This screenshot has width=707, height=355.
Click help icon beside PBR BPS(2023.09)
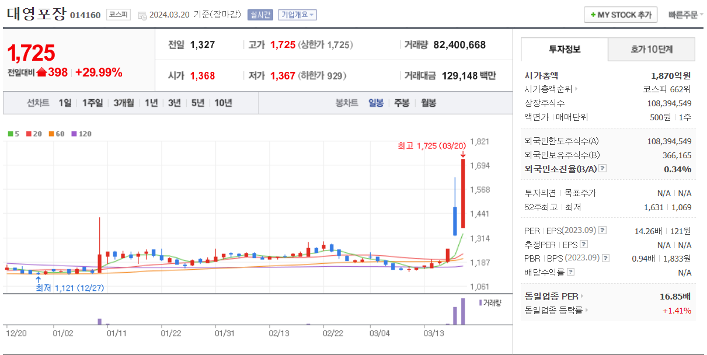[x=605, y=259]
